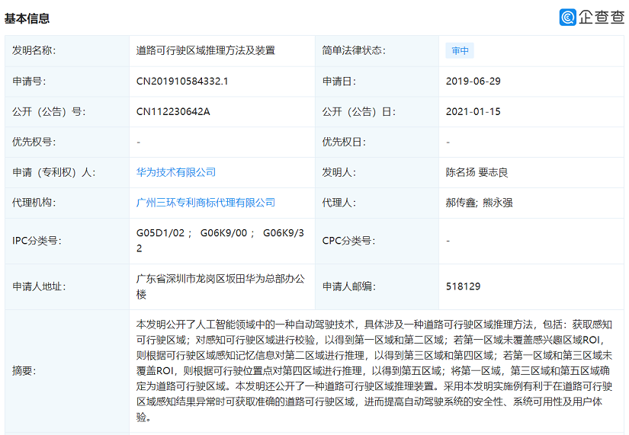Image resolution: width=629 pixels, height=435 pixels.
Task: Select the applicant postcode 518129
Action: 464,286
